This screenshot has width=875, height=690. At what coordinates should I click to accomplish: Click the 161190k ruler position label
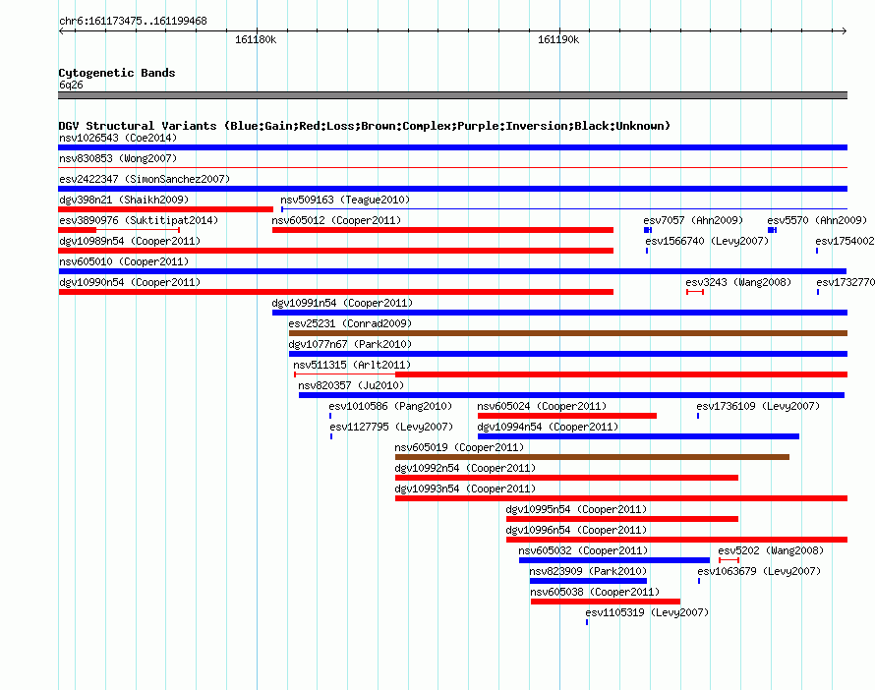pyautogui.click(x=558, y=39)
